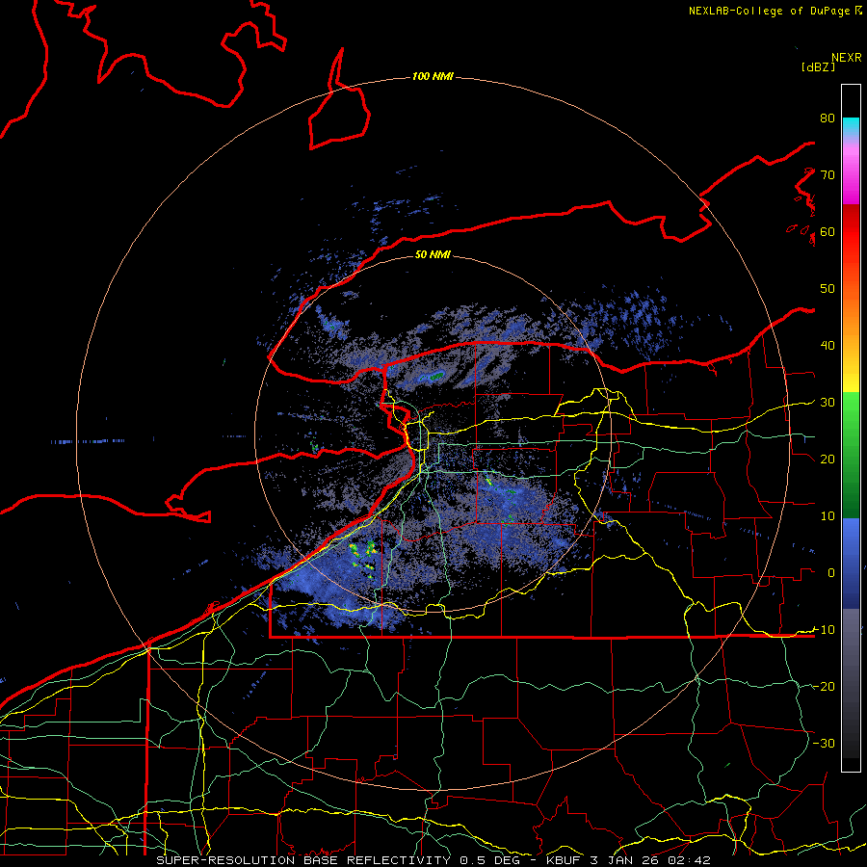Click the 02:42 timestamp in the caption
This screenshot has width=867, height=867.
(689, 860)
